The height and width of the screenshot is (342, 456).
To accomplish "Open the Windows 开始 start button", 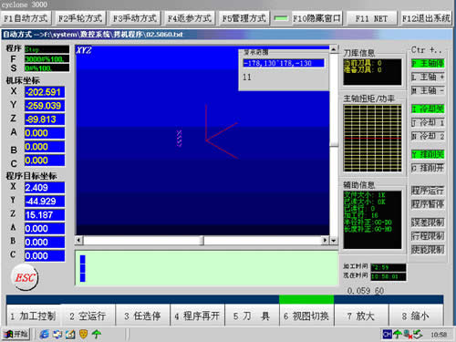I will (16, 334).
